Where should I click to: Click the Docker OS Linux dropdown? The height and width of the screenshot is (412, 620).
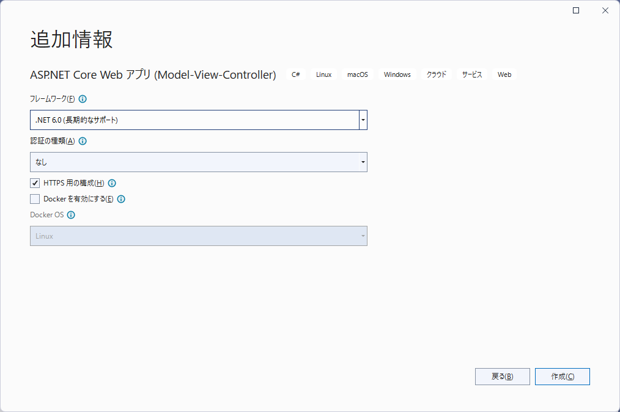coord(199,236)
